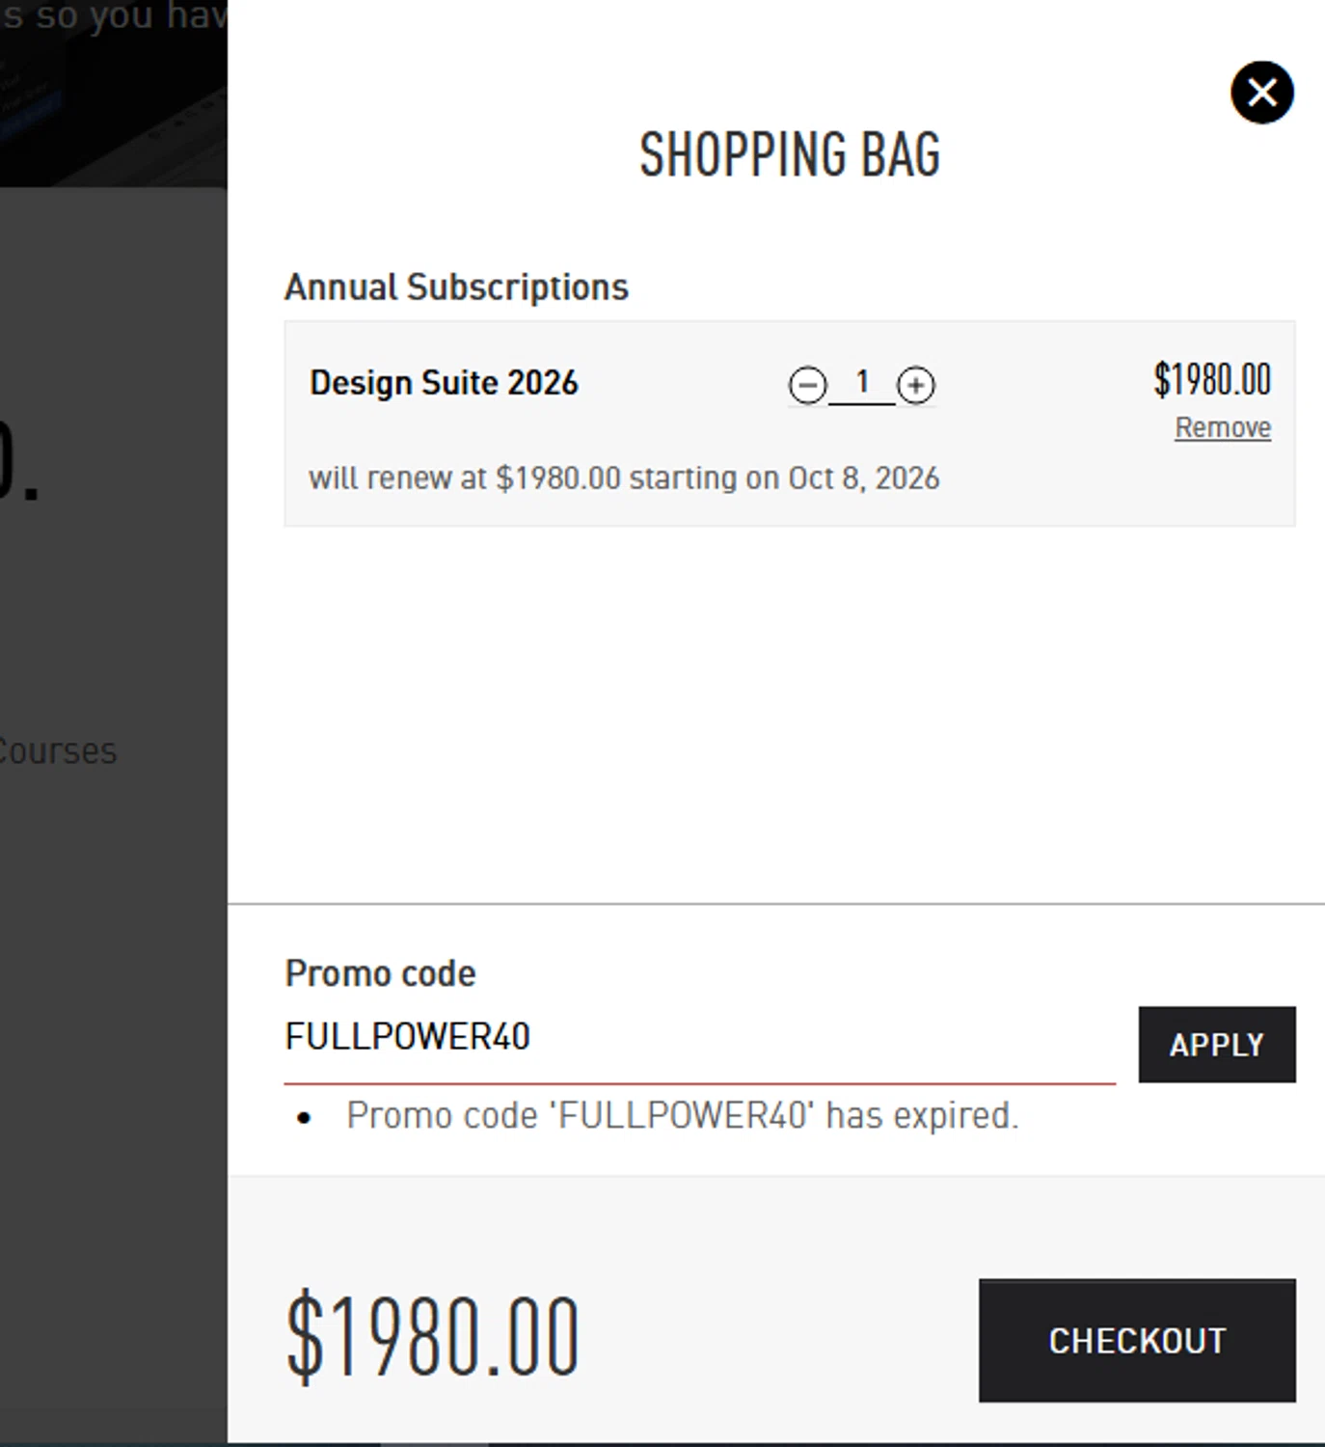Close the shopping bag panel
Viewport: 1325px width, 1447px height.
1261,93
